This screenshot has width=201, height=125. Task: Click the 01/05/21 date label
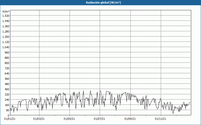(69, 119)
